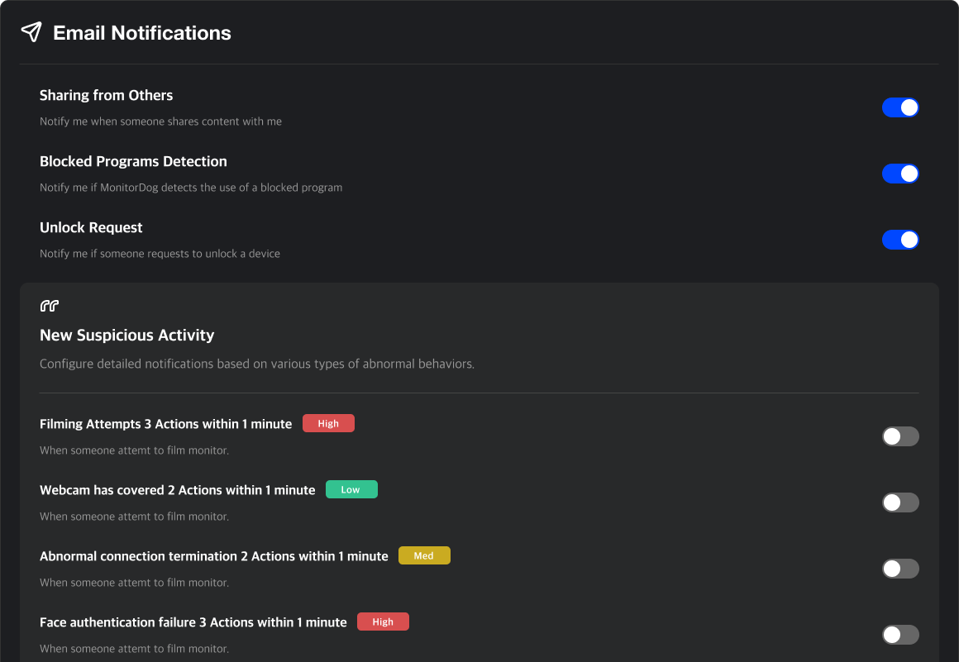Click the Unlock Request label text
This screenshot has width=959, height=662.
pyautogui.click(x=91, y=227)
